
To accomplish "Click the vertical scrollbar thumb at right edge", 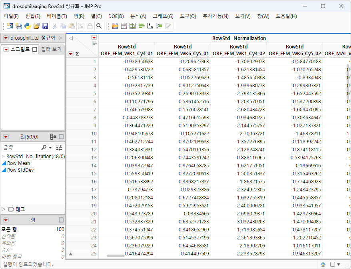I will pyautogui.click(x=348, y=82).
